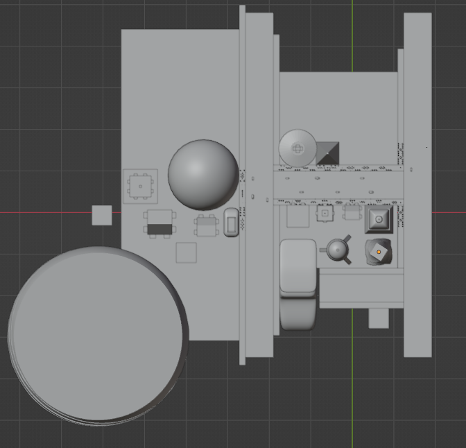Click the small table with chairs beside the capsule
Image resolution: width=466 pixels, height=448 pixels.
click(x=206, y=225)
